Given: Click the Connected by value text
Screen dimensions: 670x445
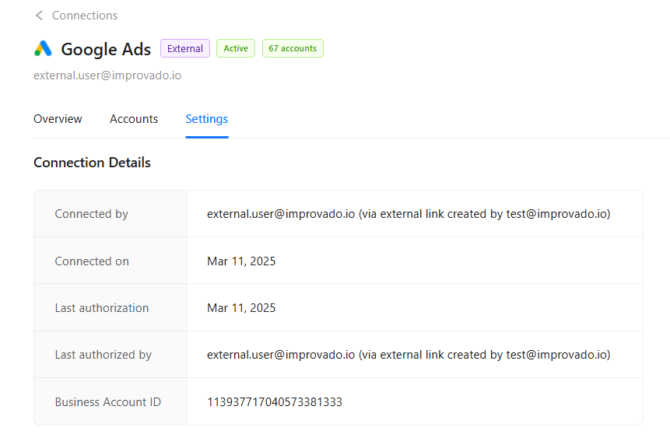Looking at the screenshot, I should [408, 214].
